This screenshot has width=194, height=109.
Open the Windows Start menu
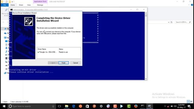point(4,106)
